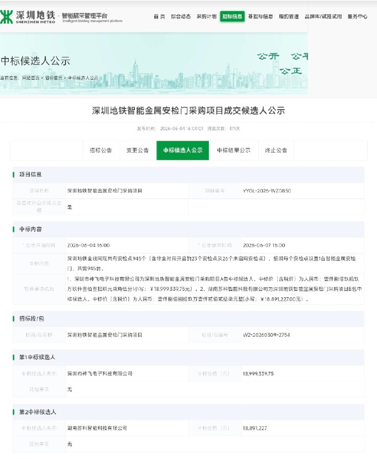Screen dimensions: 377x459
Task: Click candidate name 湖南苏科智能科技有限公司
Action: [97, 428]
